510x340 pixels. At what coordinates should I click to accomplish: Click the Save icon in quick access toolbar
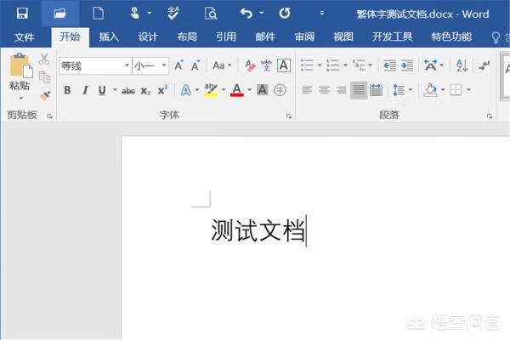pos(22,13)
